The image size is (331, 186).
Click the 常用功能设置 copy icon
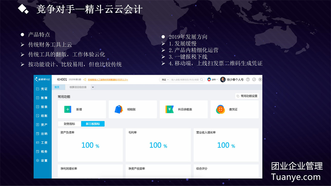pyautogui.click(x=238, y=96)
